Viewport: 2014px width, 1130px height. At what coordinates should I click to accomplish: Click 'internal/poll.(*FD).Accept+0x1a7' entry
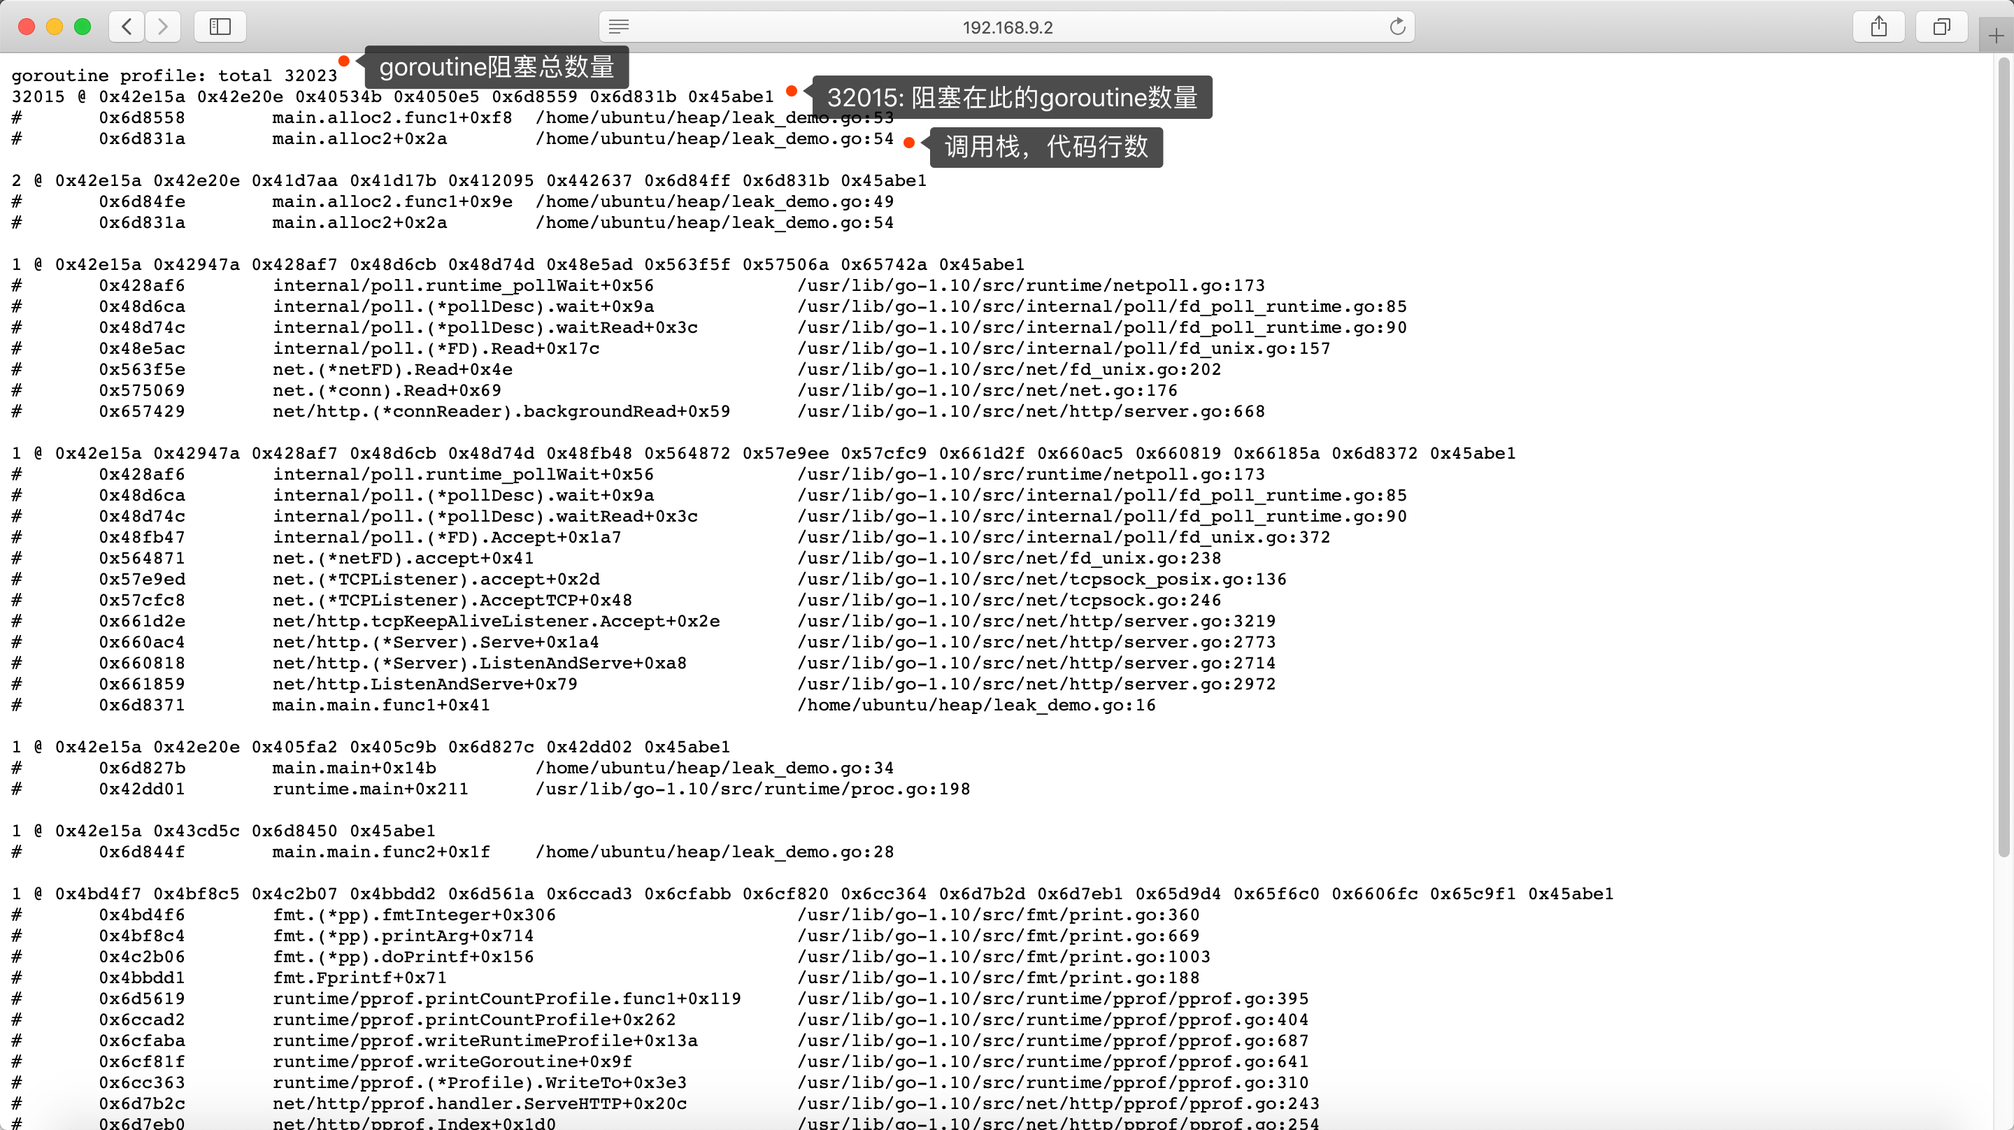448,537
